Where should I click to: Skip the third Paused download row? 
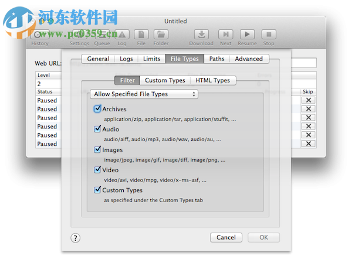point(309,118)
